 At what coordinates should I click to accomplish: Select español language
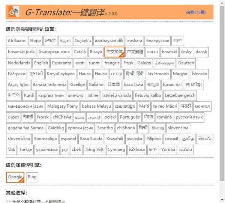[68, 139]
